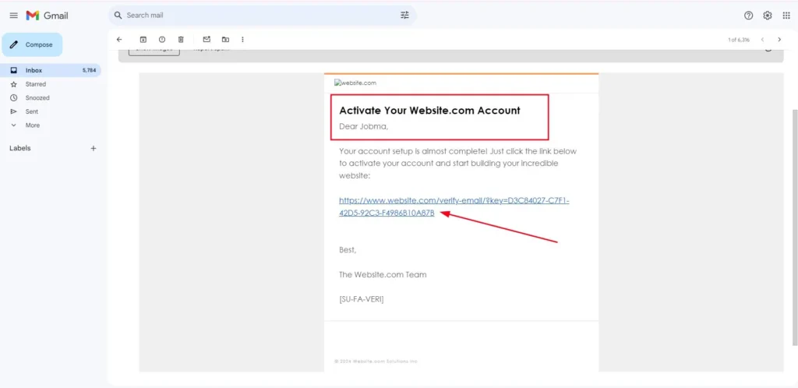798x388 pixels.
Task: Go back to inbox arrow
Action: coord(119,39)
